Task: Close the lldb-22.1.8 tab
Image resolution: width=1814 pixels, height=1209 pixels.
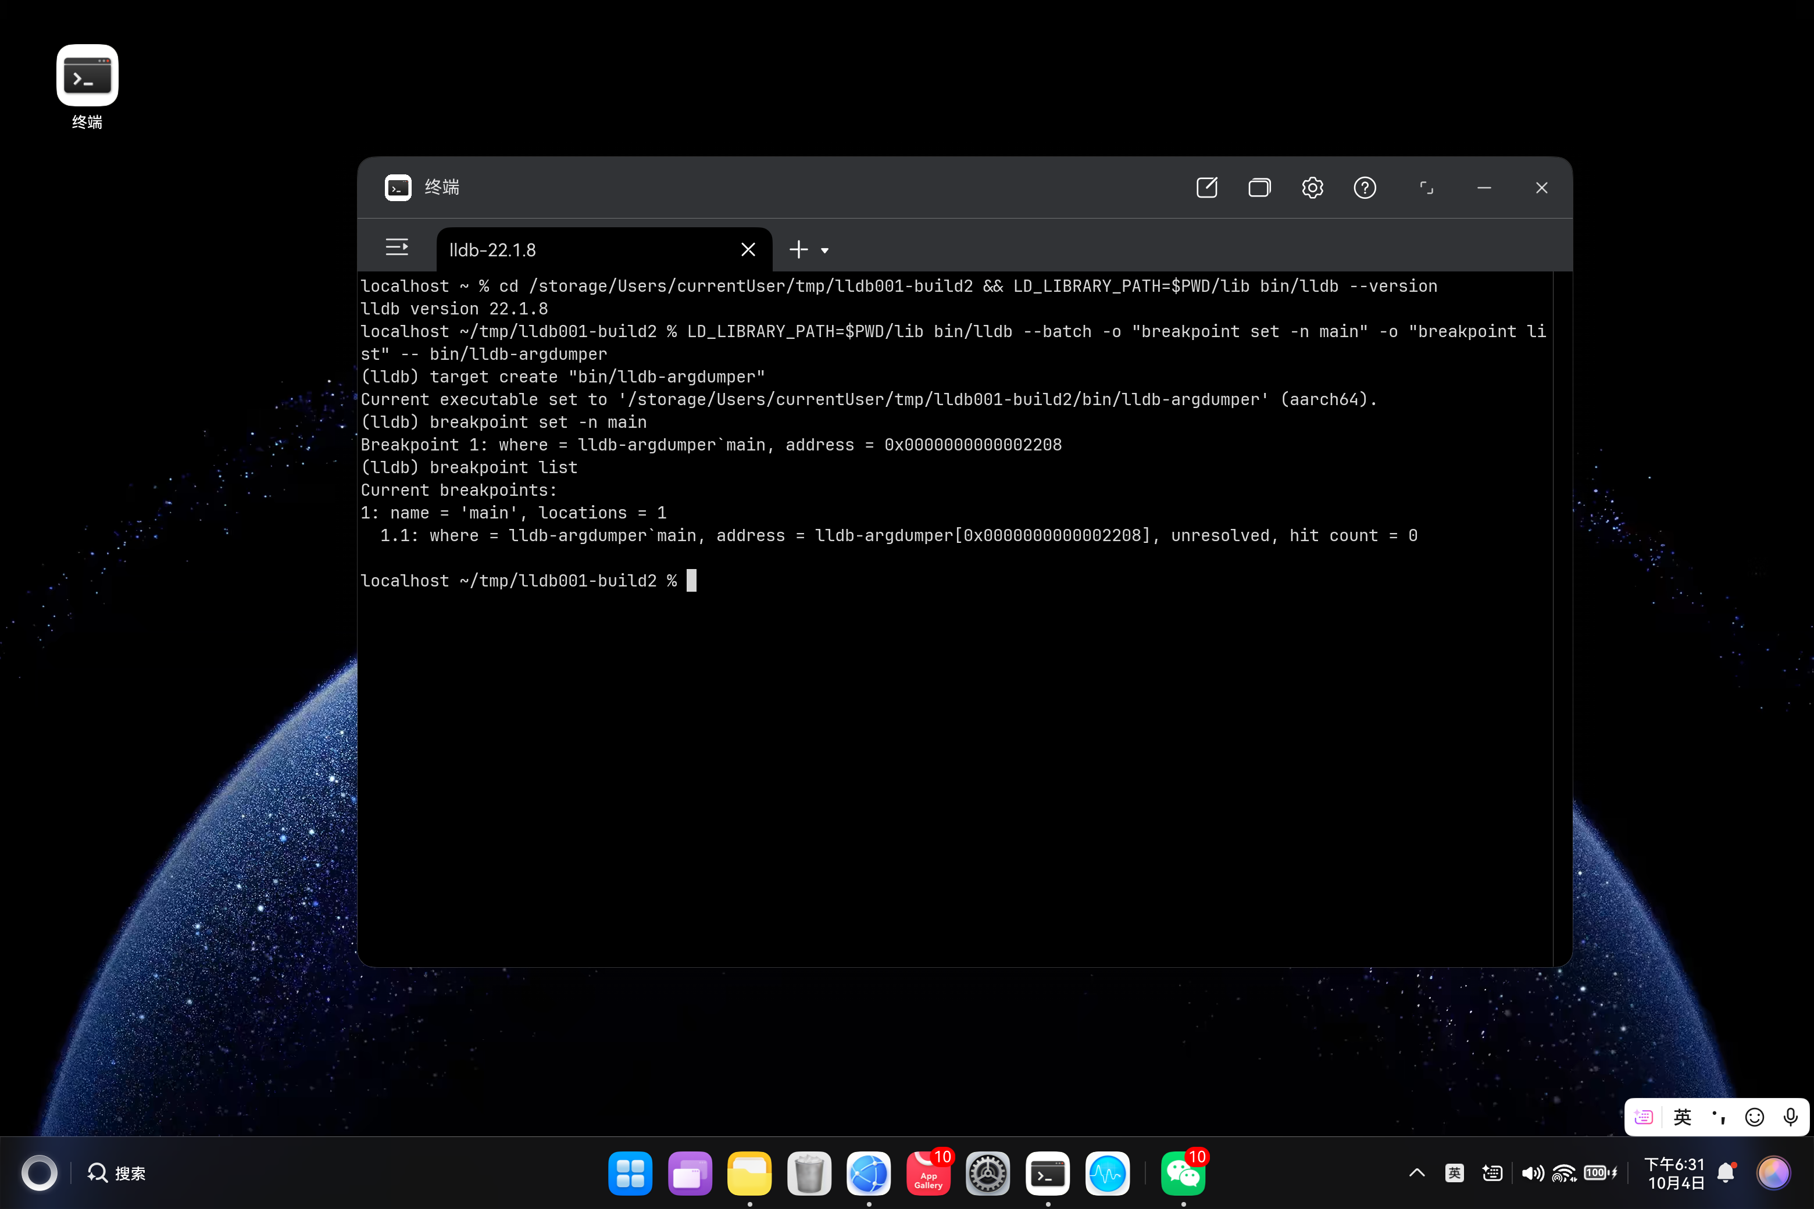Action: click(x=747, y=249)
